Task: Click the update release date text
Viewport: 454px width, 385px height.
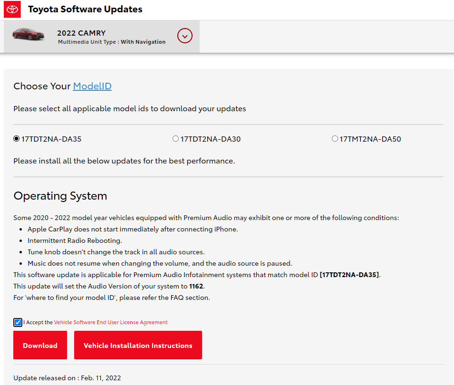Action: [67, 378]
